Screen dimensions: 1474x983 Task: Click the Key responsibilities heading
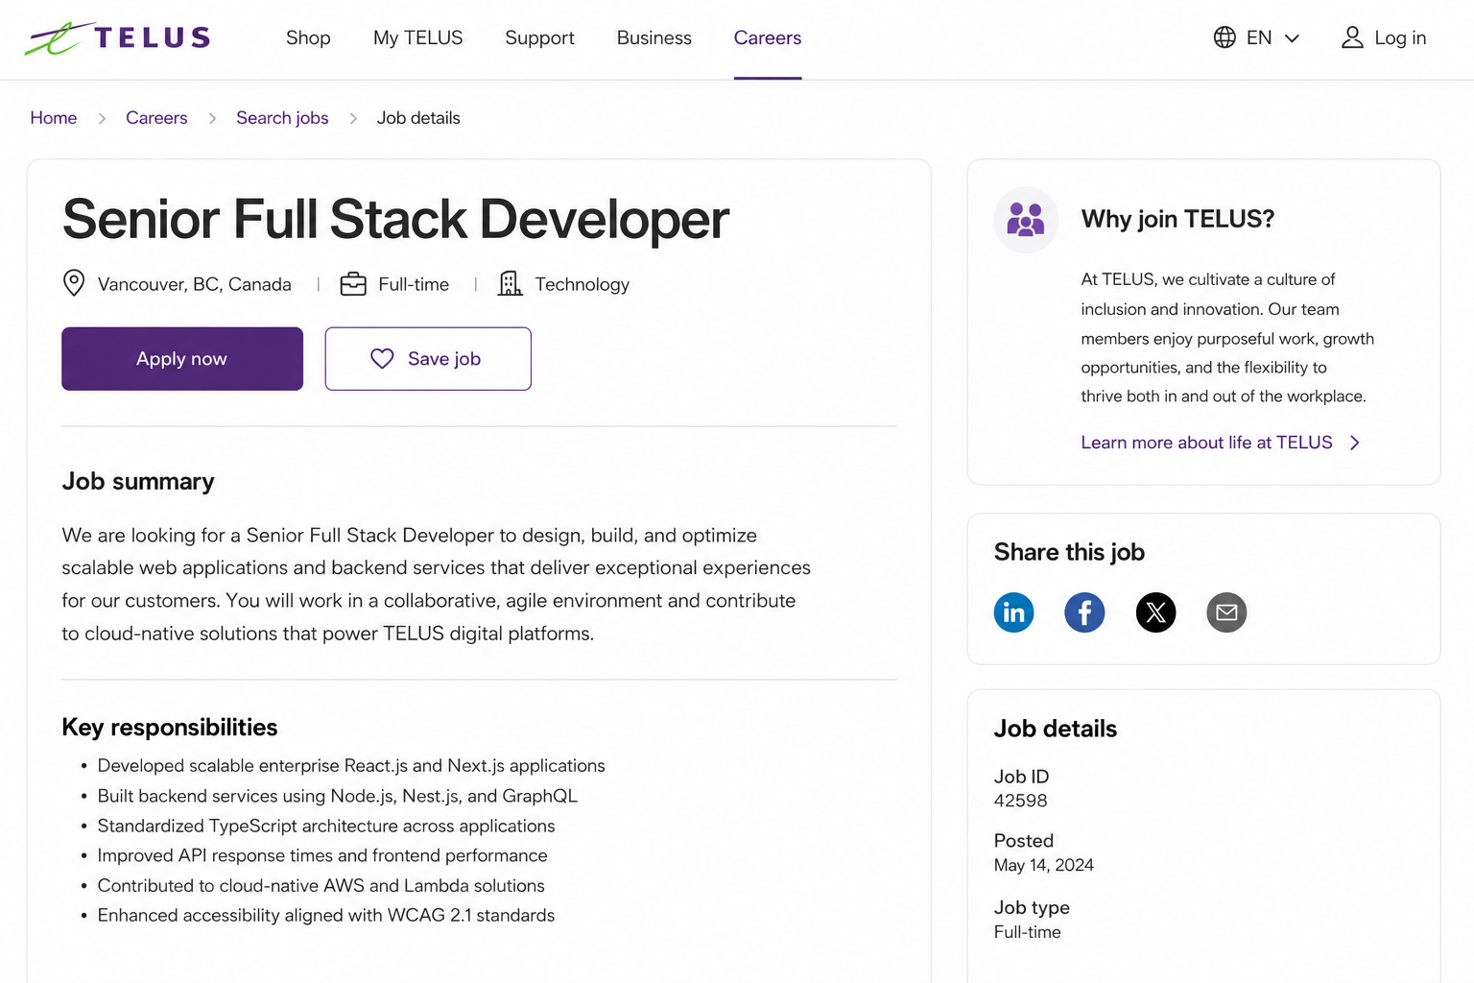coord(170,727)
